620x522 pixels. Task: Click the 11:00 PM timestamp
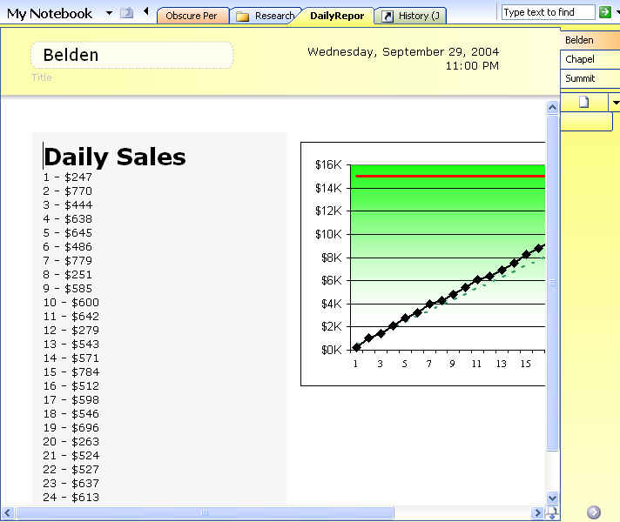pyautogui.click(x=472, y=66)
